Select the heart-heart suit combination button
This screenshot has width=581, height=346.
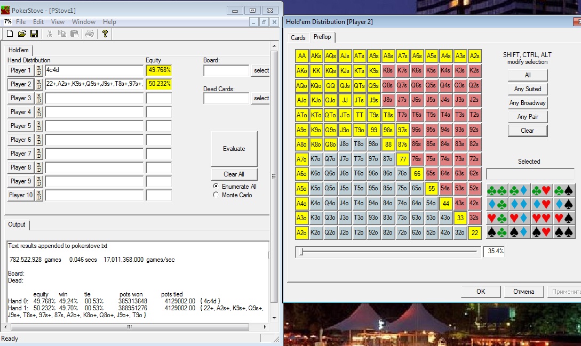pyautogui.click(x=542, y=218)
